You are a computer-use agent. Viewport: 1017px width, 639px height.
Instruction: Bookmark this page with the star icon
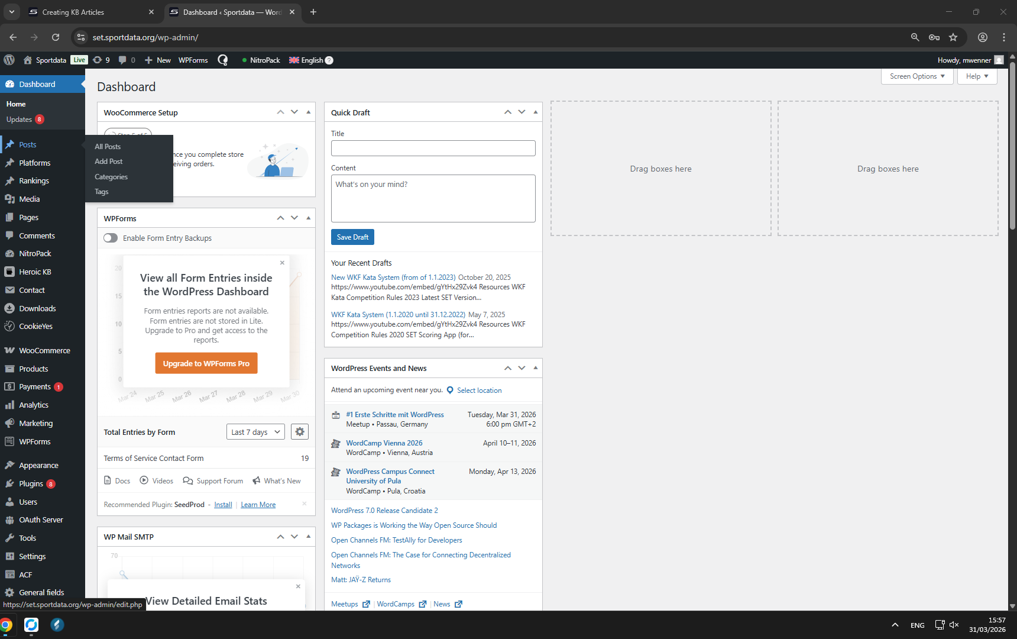pyautogui.click(x=953, y=37)
